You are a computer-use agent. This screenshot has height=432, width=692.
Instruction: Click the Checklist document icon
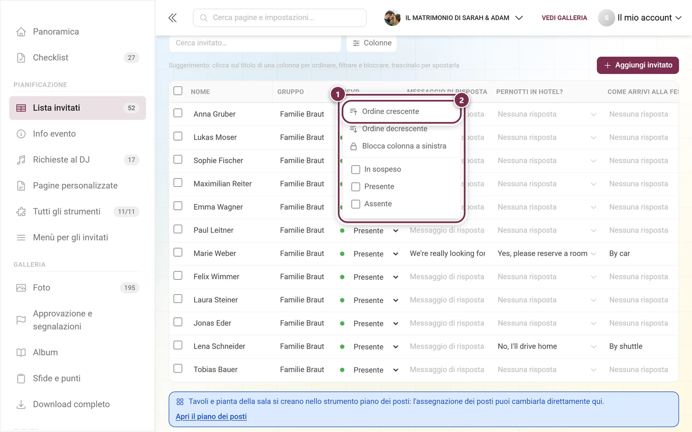pyautogui.click(x=21, y=58)
